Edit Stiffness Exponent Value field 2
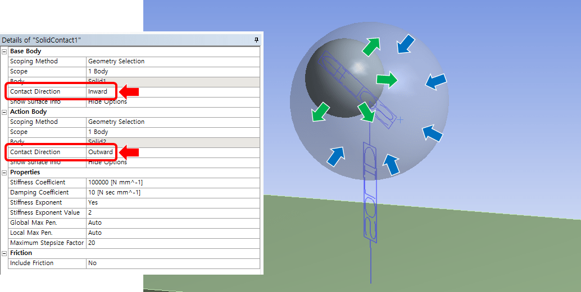 click(173, 212)
